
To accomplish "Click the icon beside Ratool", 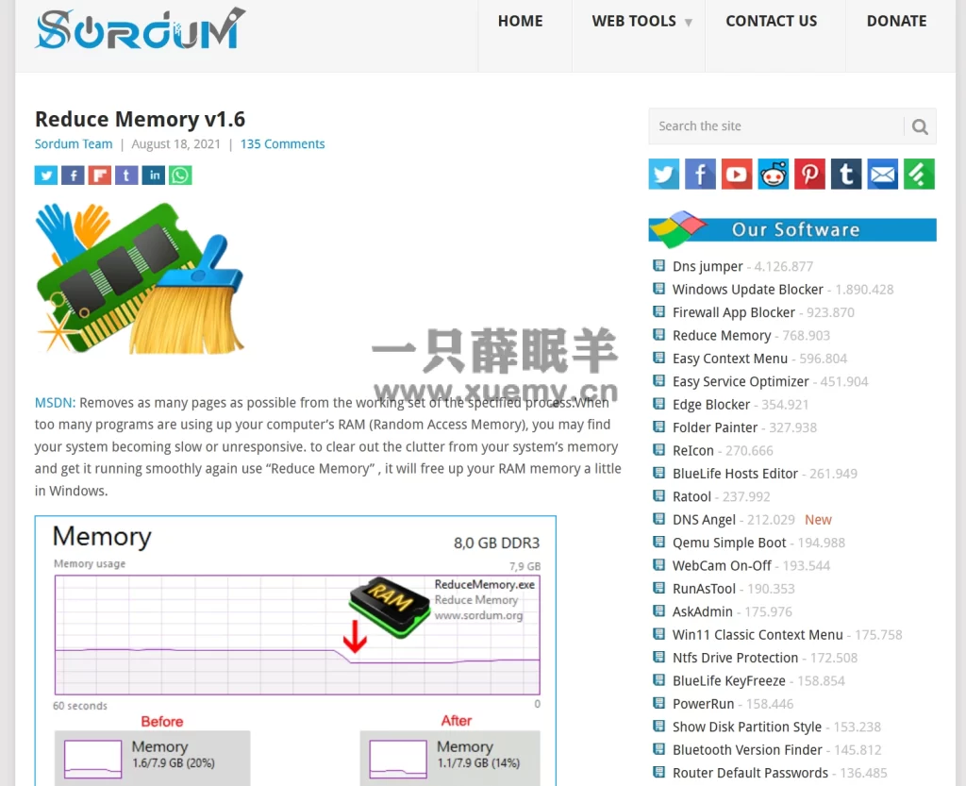I will [x=658, y=496].
